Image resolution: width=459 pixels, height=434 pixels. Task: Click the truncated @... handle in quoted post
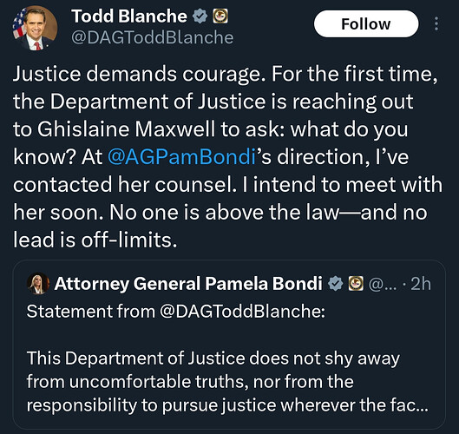382,284
